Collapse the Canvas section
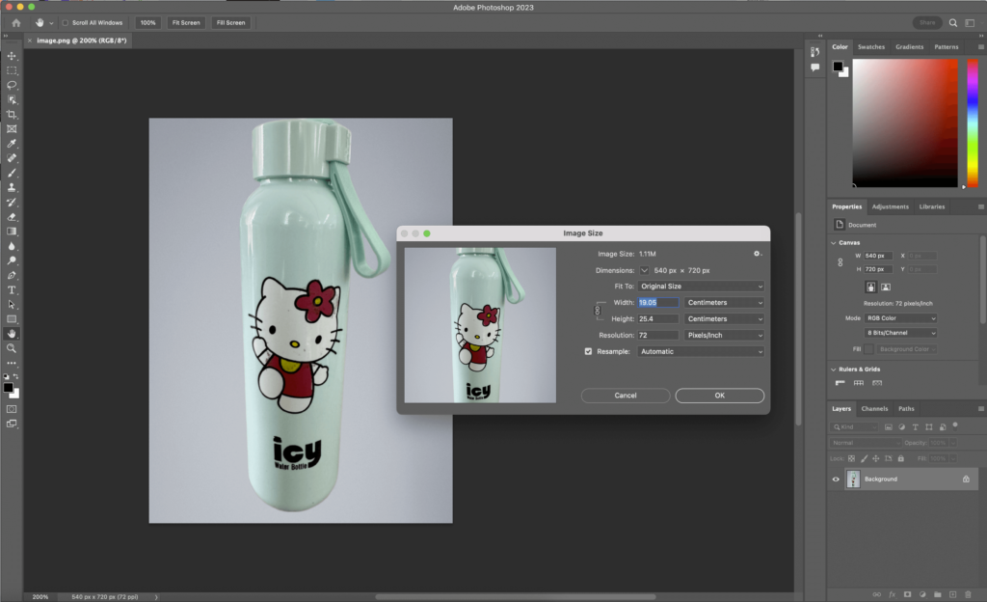The width and height of the screenshot is (987, 602). coord(834,242)
